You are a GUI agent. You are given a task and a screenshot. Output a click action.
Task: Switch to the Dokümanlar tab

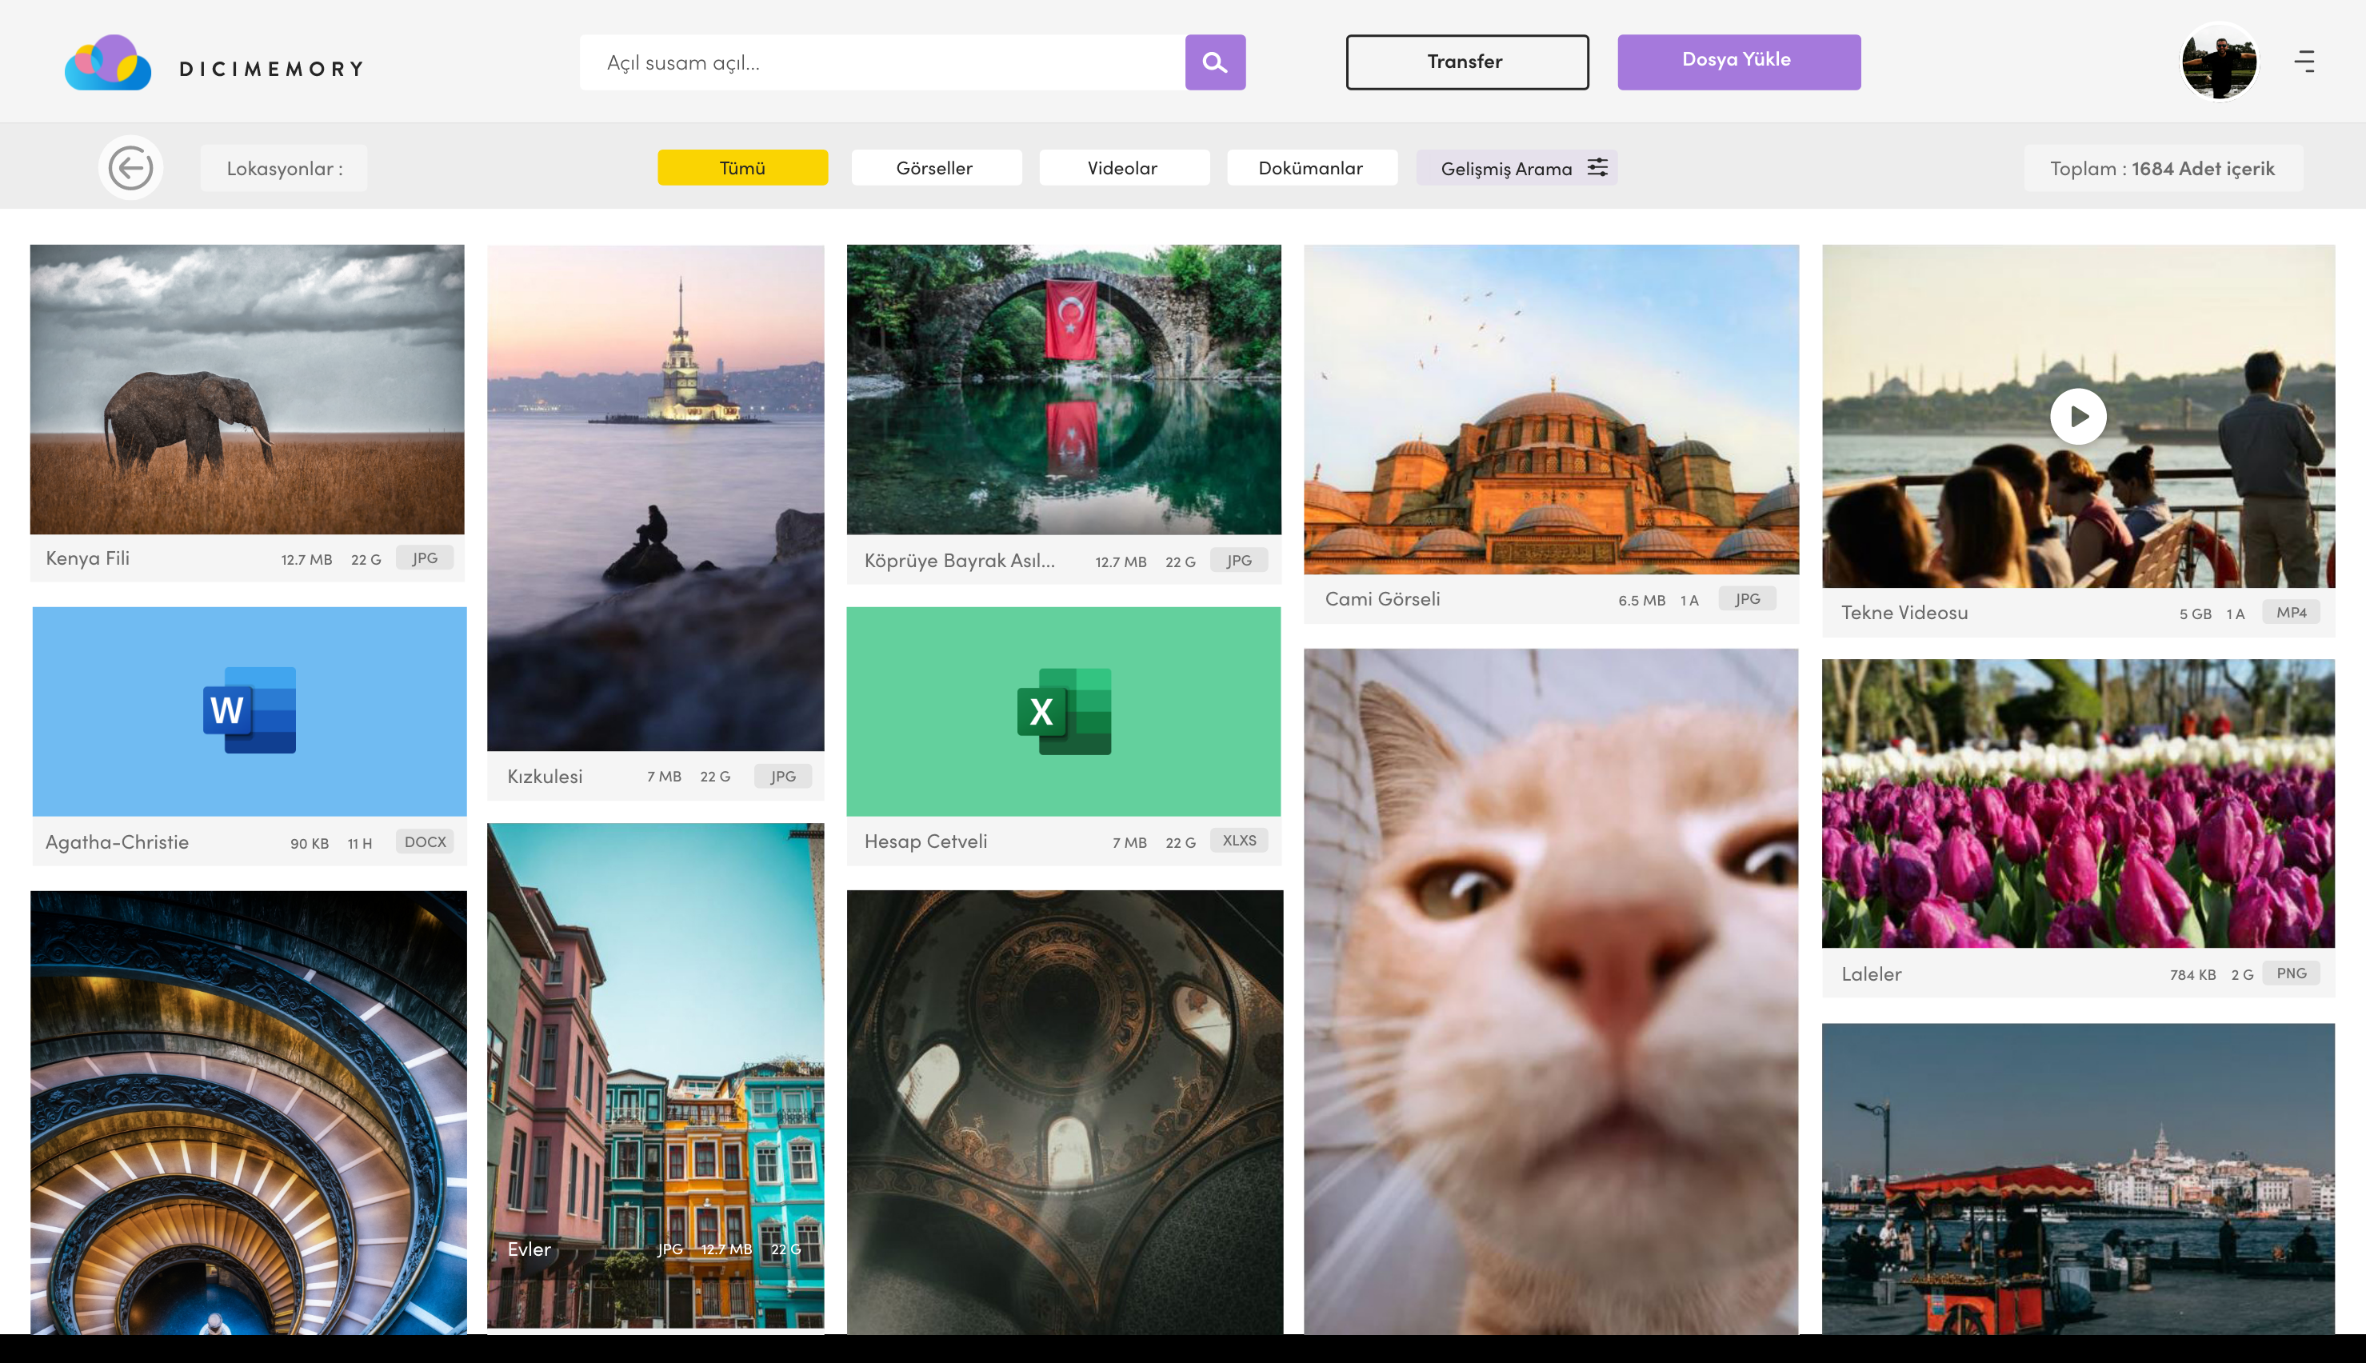(x=1312, y=169)
